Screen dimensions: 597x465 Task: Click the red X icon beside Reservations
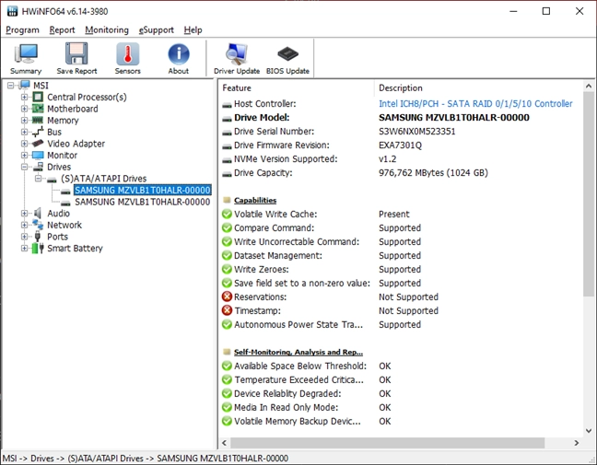pos(227,296)
